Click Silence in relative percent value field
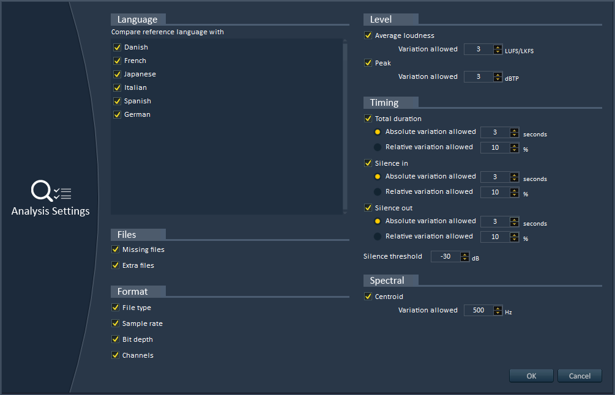This screenshot has width=615, height=395. pyautogui.click(x=495, y=193)
